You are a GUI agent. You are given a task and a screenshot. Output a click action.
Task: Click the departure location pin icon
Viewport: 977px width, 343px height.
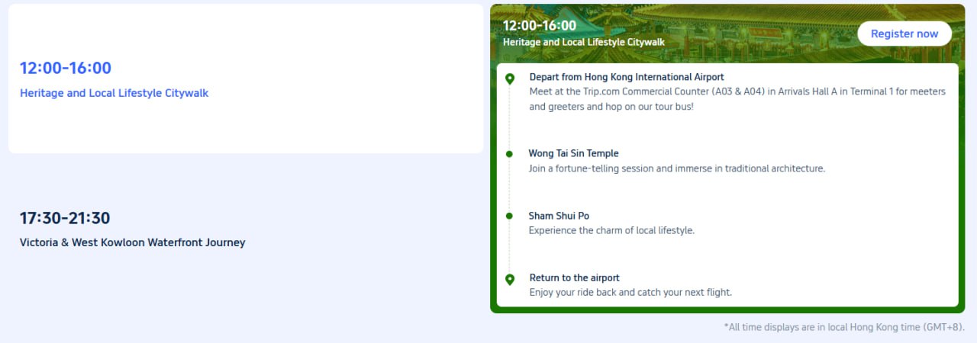click(510, 79)
